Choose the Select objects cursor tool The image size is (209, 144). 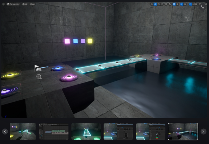152,4
